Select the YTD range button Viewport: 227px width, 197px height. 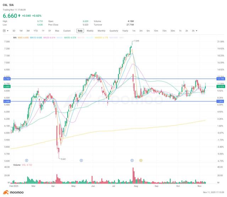coord(36,31)
